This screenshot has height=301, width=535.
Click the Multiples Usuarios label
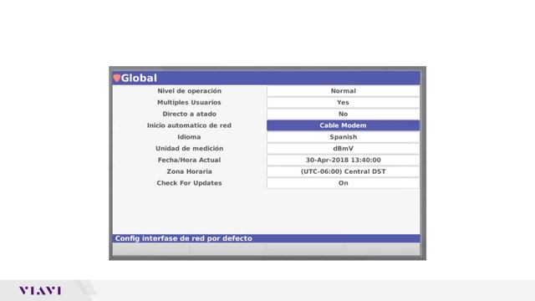[189, 102]
